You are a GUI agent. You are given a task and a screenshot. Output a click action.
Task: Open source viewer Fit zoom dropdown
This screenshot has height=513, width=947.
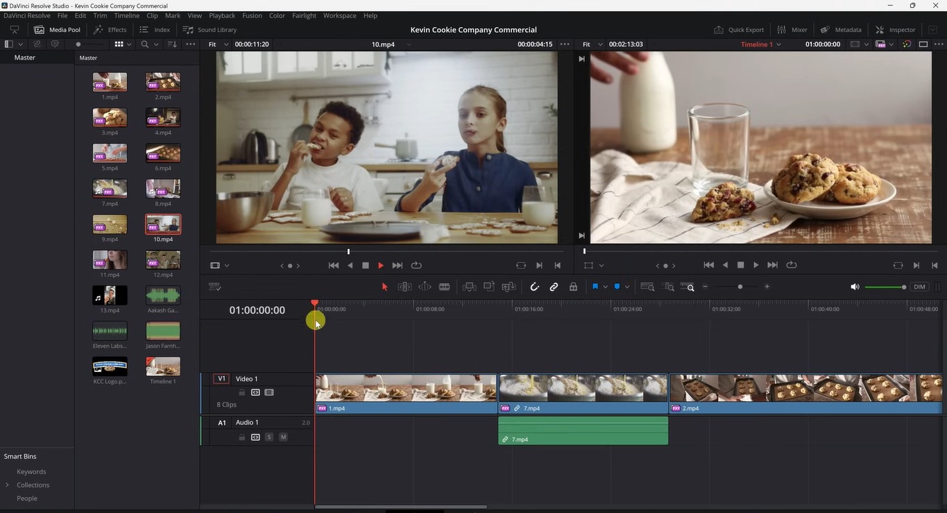(x=217, y=44)
